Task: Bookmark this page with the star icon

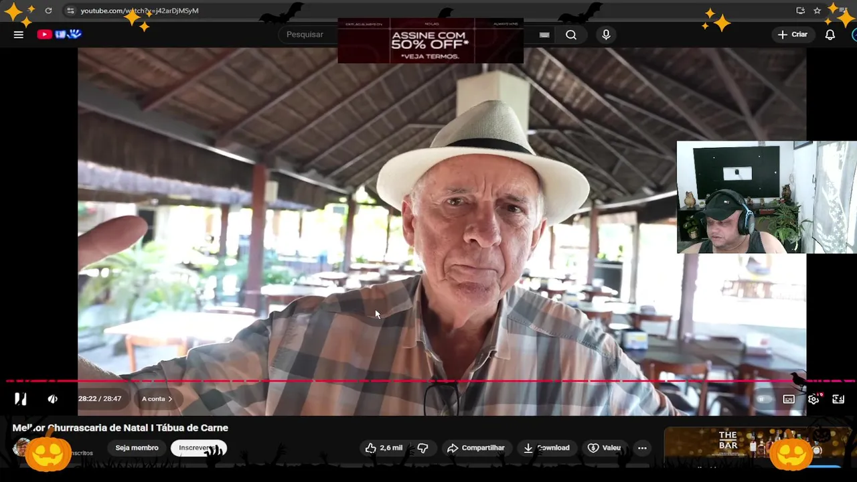Action: tap(817, 11)
